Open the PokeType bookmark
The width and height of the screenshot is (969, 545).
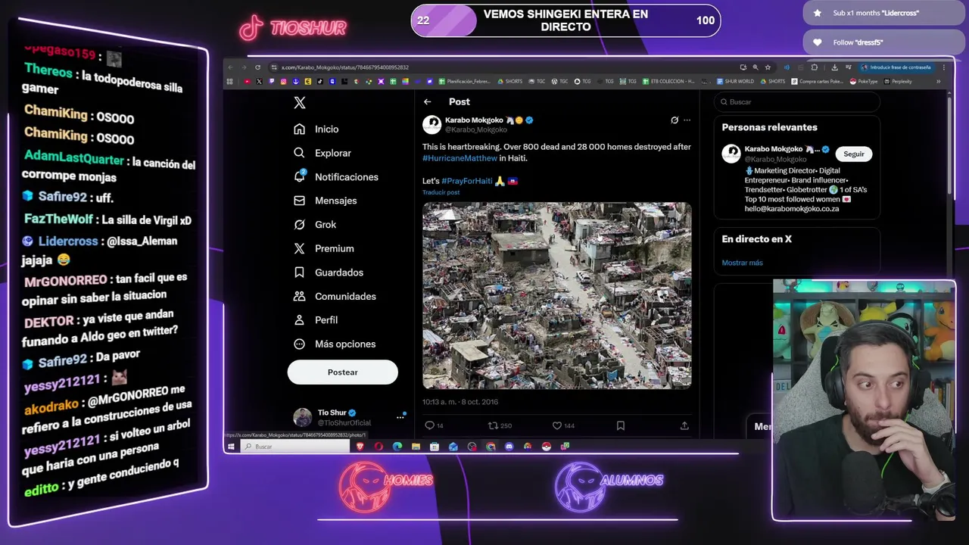click(x=863, y=81)
